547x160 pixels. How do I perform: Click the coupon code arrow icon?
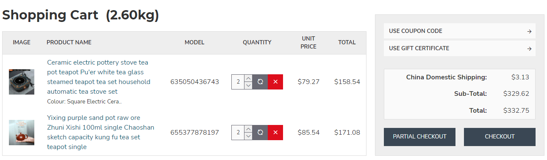529,31
